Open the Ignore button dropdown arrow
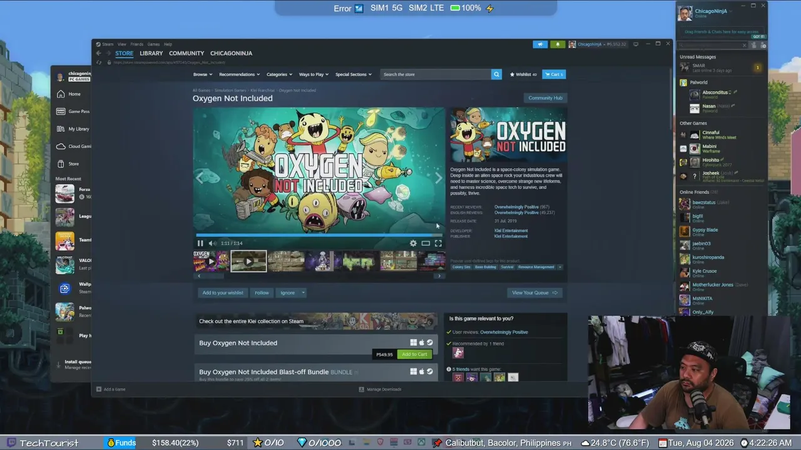This screenshot has width=801, height=450. (303, 292)
